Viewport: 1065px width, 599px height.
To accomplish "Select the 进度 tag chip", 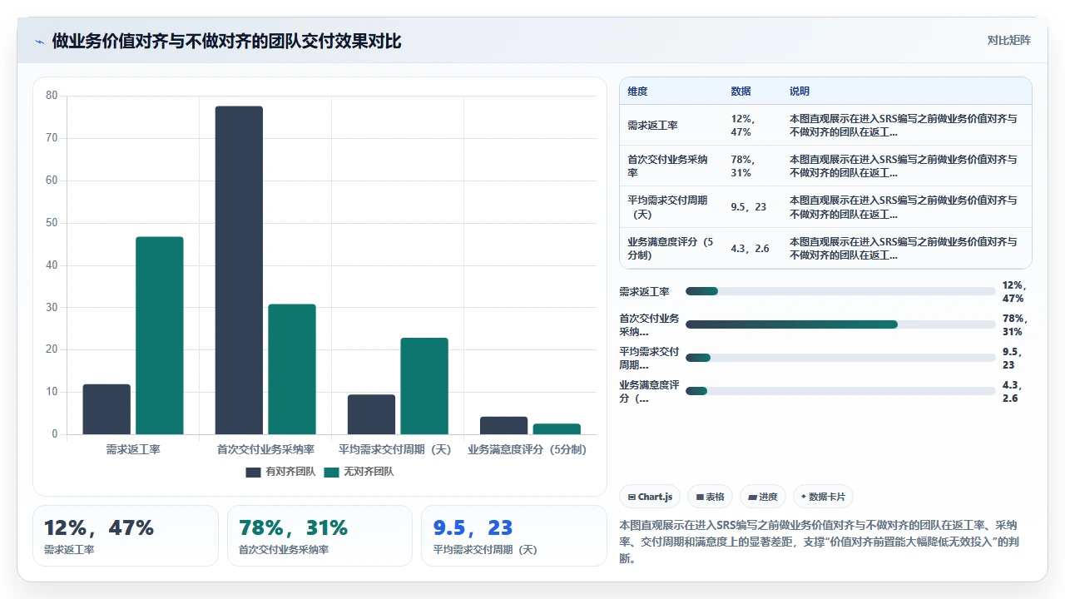I will click(x=763, y=497).
